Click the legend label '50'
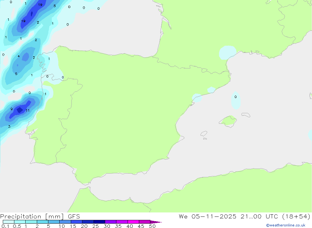This screenshot has width=312, height=228. point(152,226)
